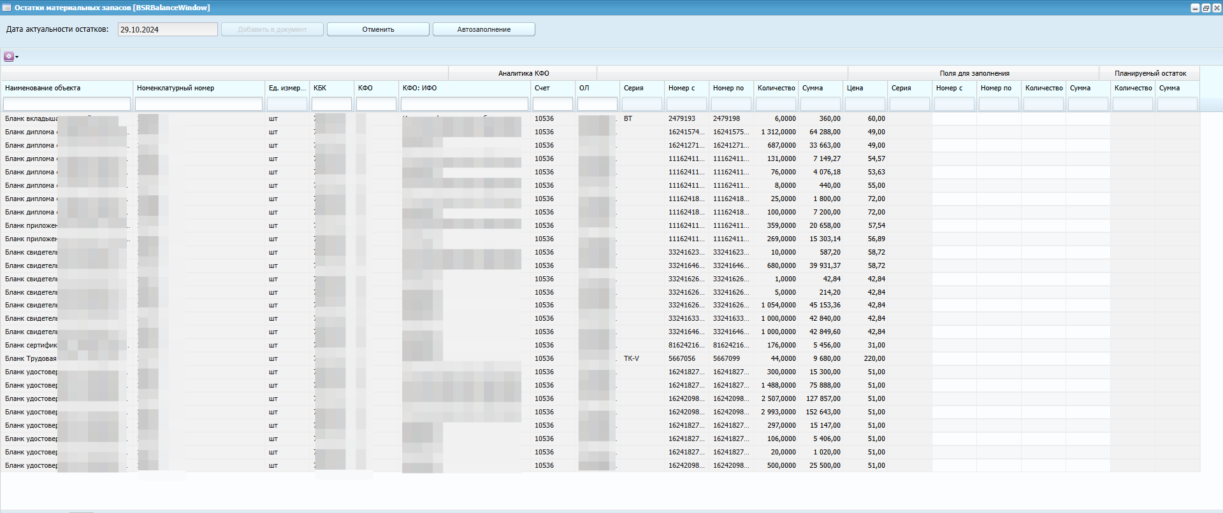1223x513 pixels.
Task: Restore the BSRBalanceWindow size
Action: (x=1206, y=8)
